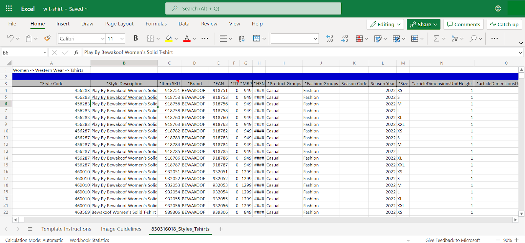The height and width of the screenshot is (243, 525).
Task: Click the Merge cells icon
Action: click(257, 38)
